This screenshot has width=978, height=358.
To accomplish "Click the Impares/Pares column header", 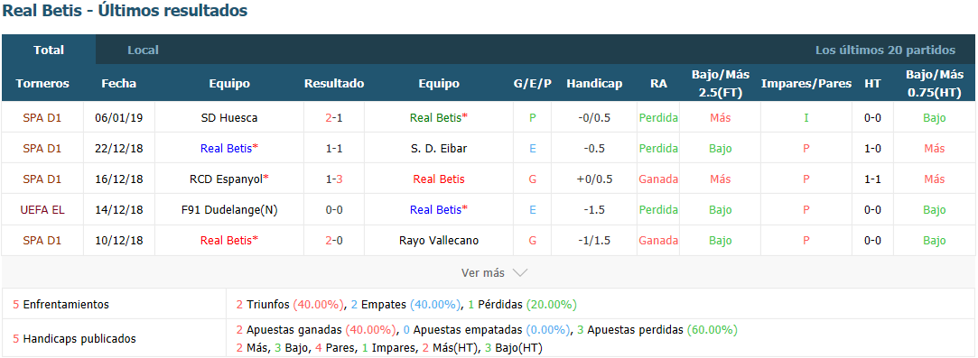I will point(806,84).
